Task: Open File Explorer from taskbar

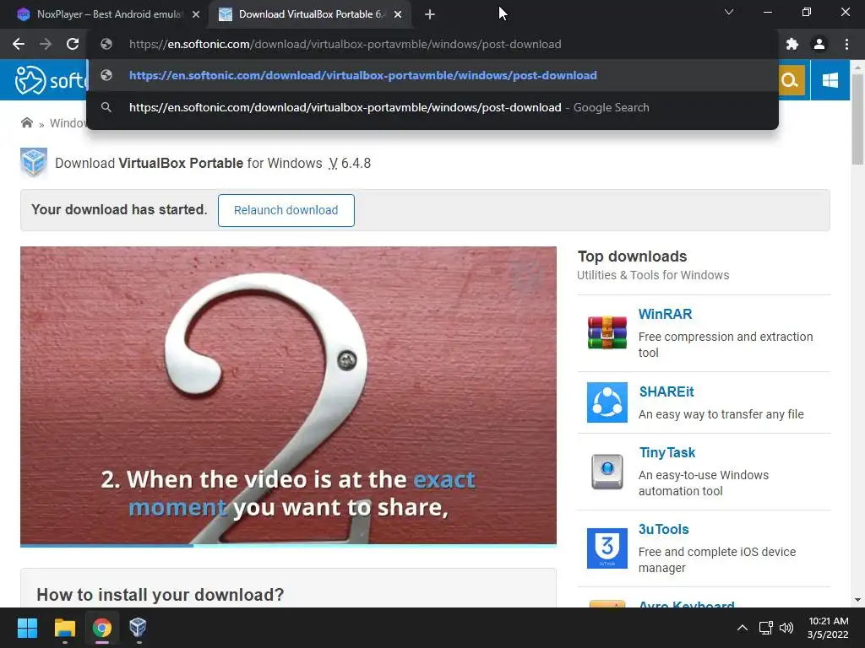Action: point(64,628)
